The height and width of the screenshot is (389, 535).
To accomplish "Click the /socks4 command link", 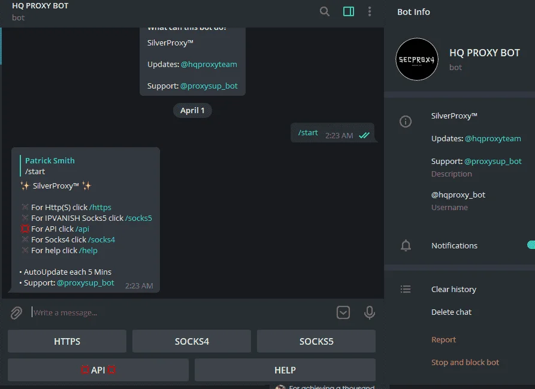I will tap(101, 239).
